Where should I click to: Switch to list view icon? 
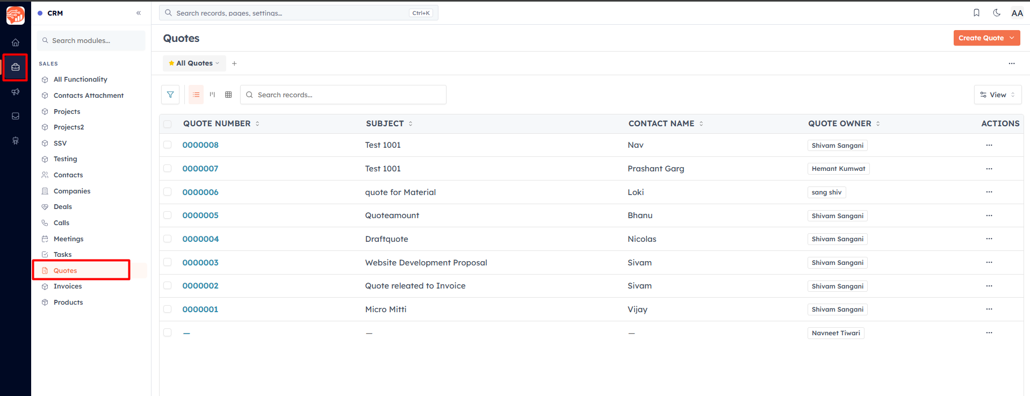(196, 95)
